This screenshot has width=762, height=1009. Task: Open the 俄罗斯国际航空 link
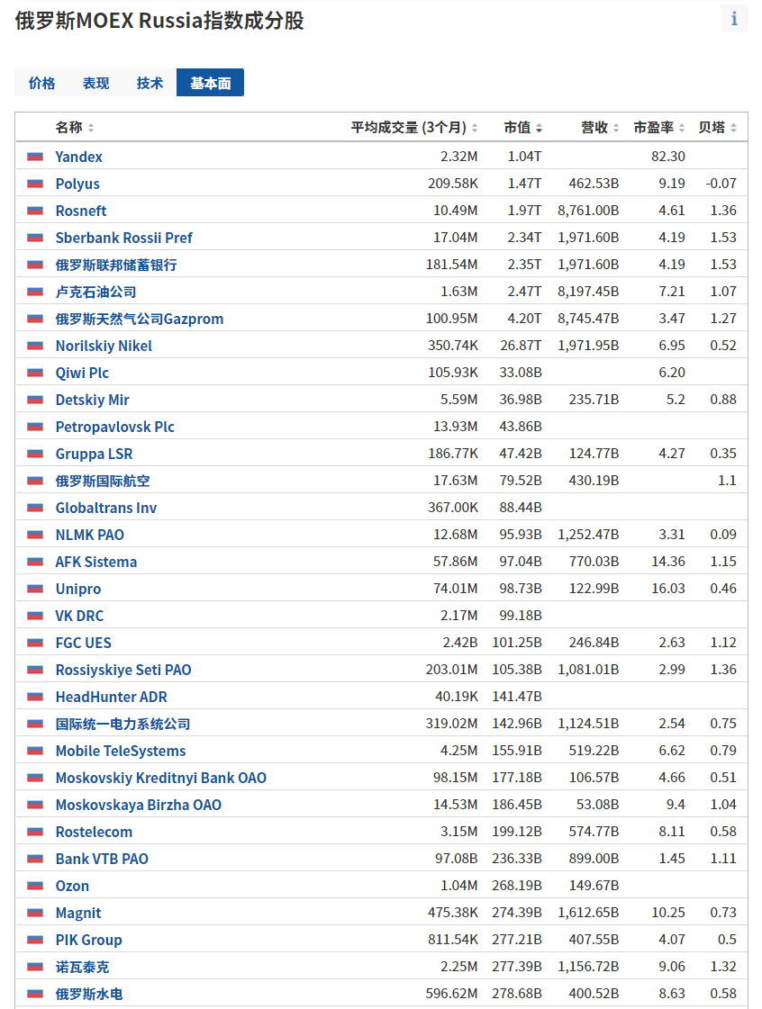point(103,481)
